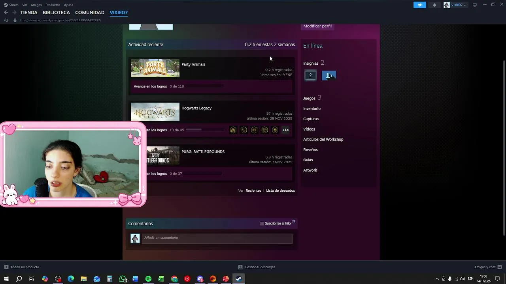
Task: Click the blue announcements megaphone button
Action: coord(420,5)
